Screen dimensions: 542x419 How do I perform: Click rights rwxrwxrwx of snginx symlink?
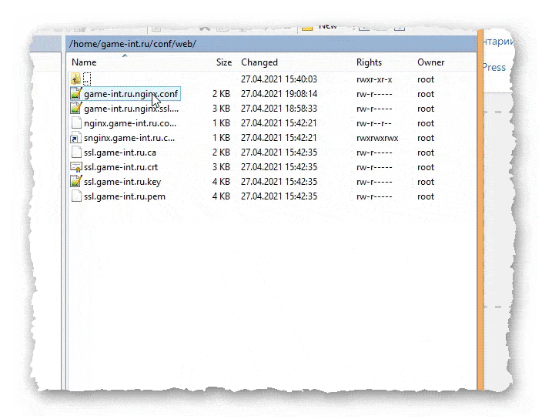(377, 139)
